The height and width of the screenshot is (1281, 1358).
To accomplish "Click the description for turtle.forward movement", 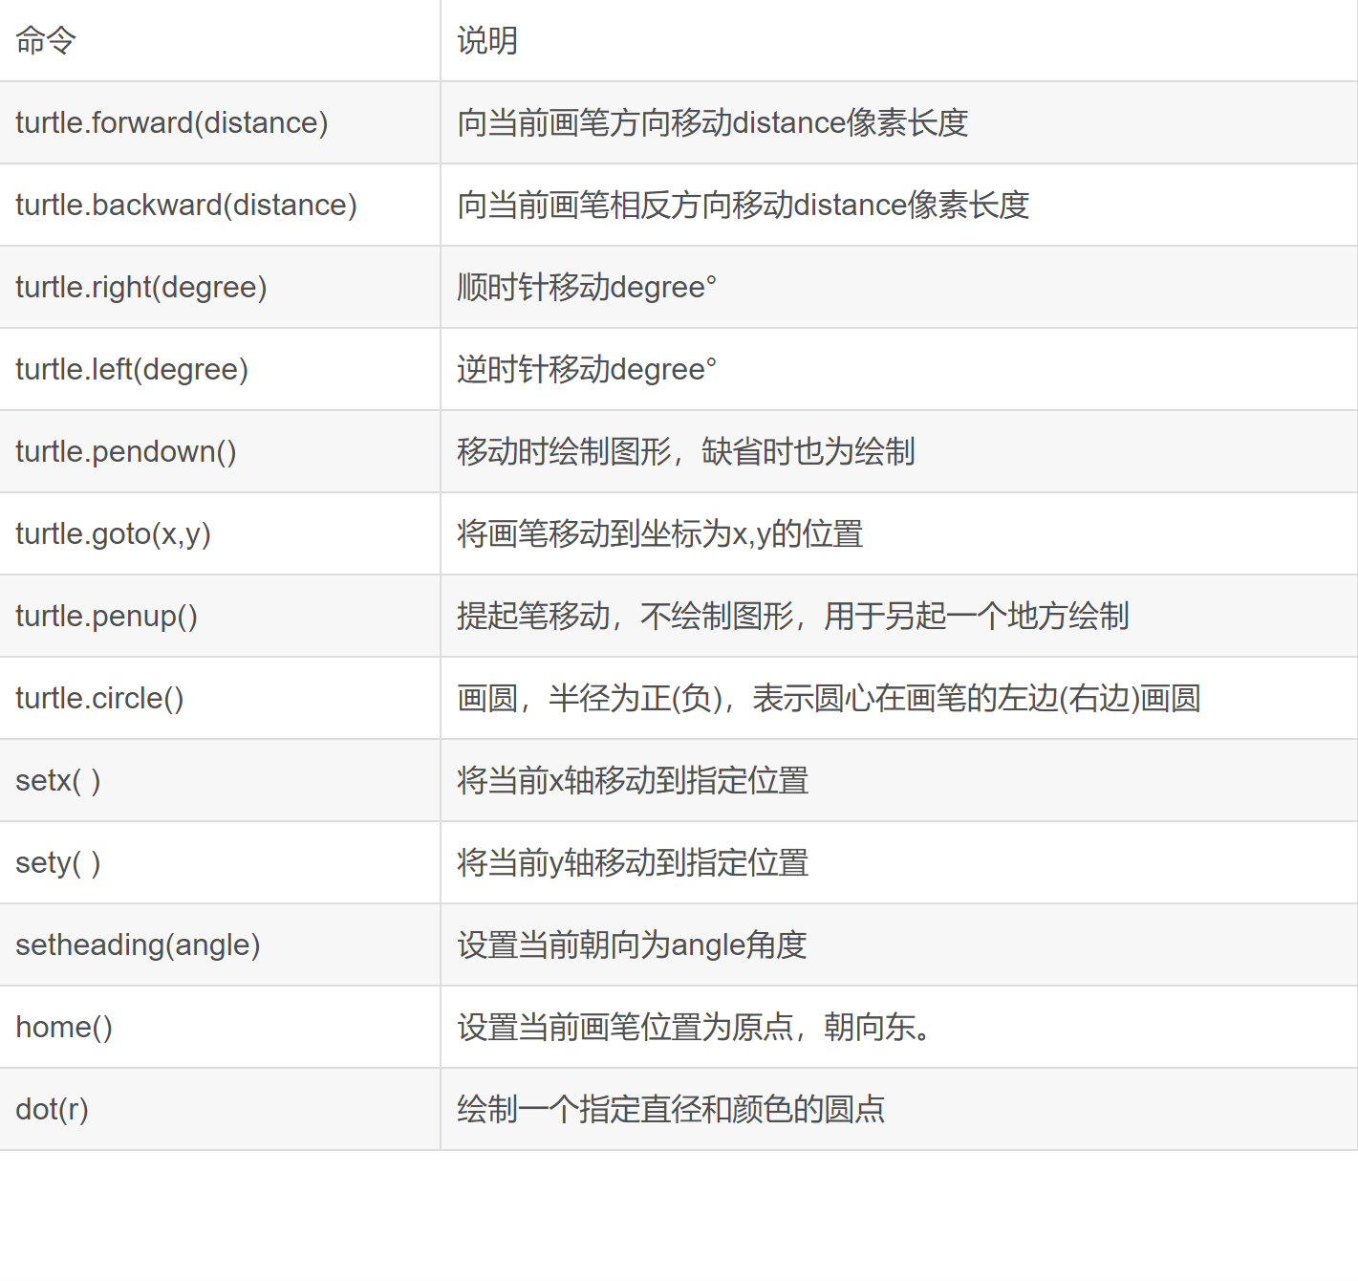I will coord(712,122).
